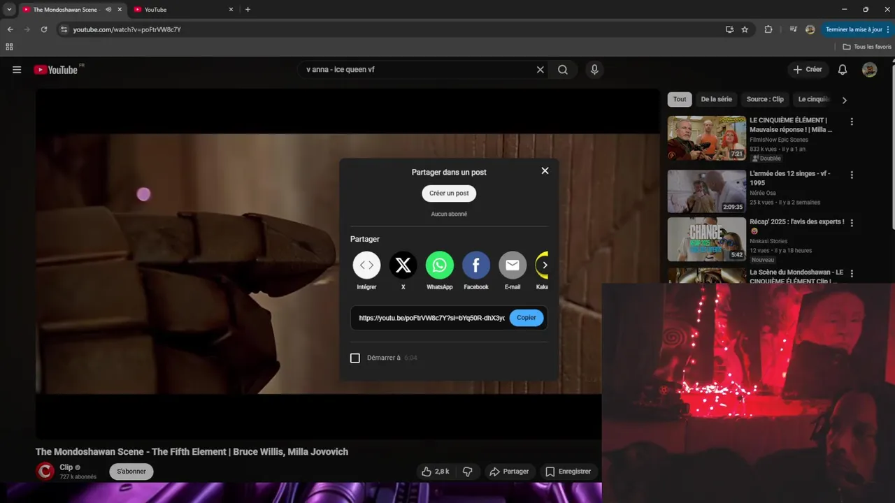Run search with magnifier icon

click(x=563, y=70)
